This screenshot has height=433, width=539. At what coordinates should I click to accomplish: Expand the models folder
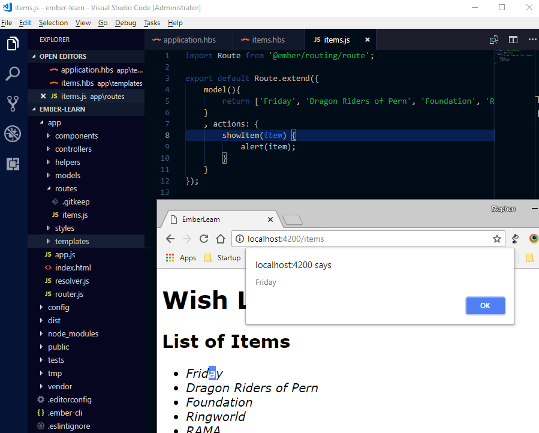pyautogui.click(x=49, y=175)
